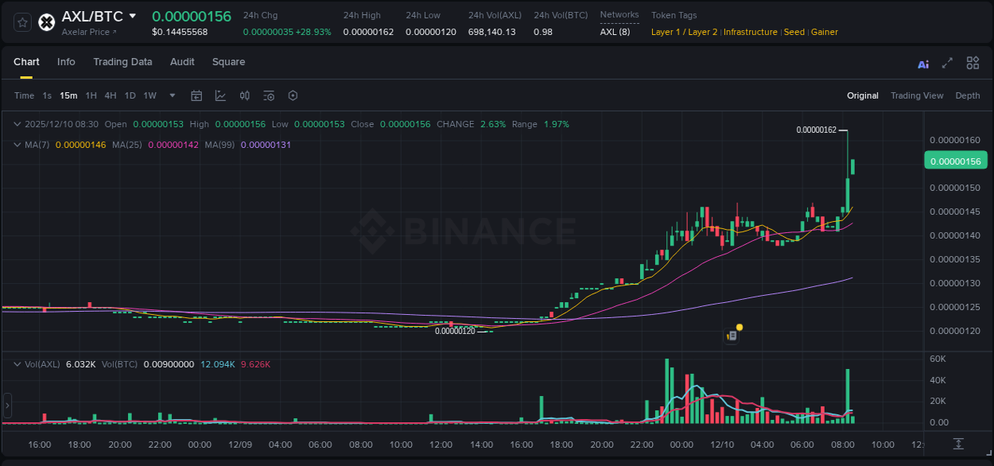This screenshot has height=466, width=994.
Task: Select the chart style line icon
Action: coord(220,95)
